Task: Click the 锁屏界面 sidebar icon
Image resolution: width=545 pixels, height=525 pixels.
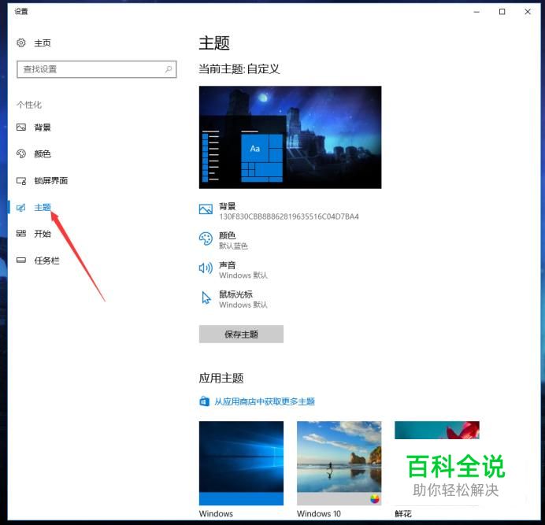Action: (21, 181)
